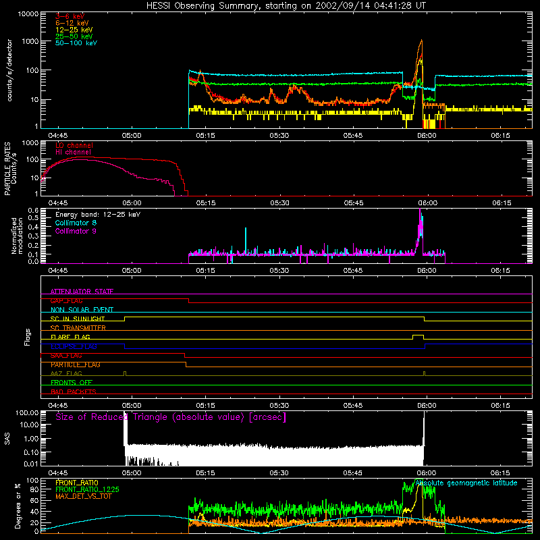The width and height of the screenshot is (540, 540).
Task: Click the Normalized modulation axis label
Action: (x=17, y=236)
